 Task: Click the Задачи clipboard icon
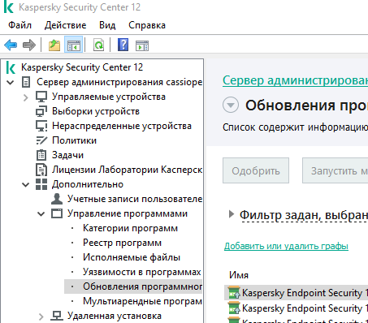coord(41,155)
